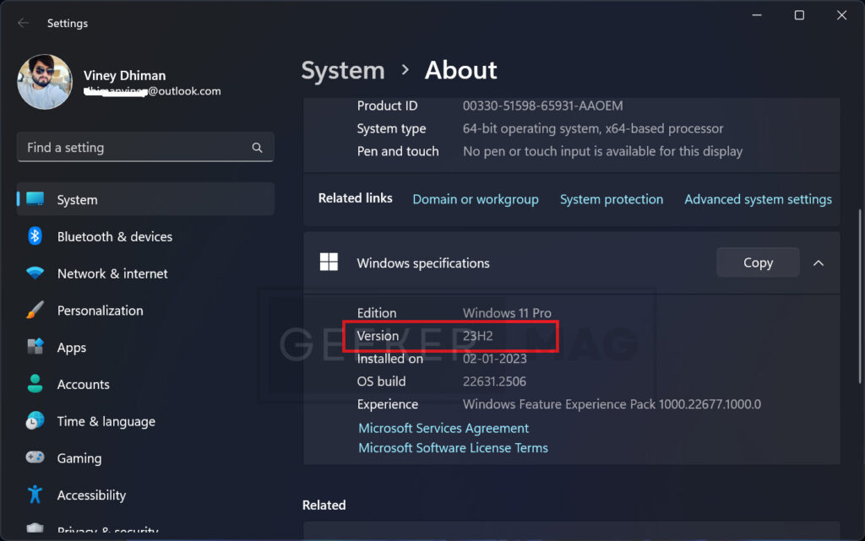Select the System monitor icon in sidebar
865x541 pixels.
pos(35,199)
